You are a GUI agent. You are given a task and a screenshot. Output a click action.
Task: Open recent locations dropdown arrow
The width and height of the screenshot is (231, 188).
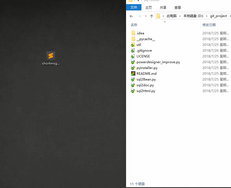click(146, 16)
